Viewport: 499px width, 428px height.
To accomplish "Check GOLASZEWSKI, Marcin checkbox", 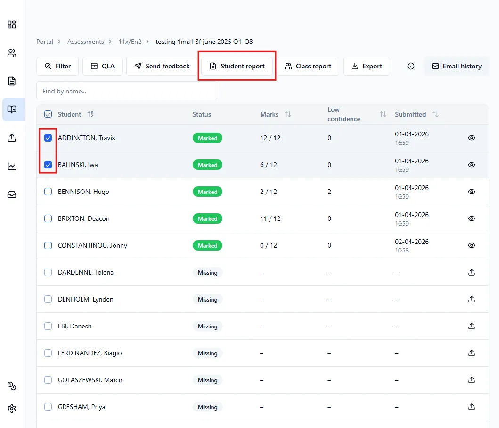I will 48,380.
